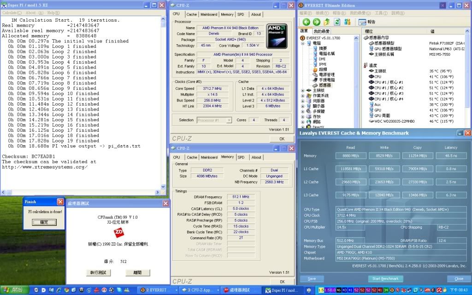Expand the 作業系統 node in EVEREST tree
Screen dimensions: 472x295
(x=302, y=96)
